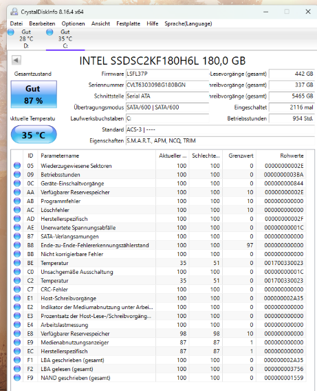Switch to drive C: tab
Screen dimensions: 317x391
pyautogui.click(x=65, y=39)
